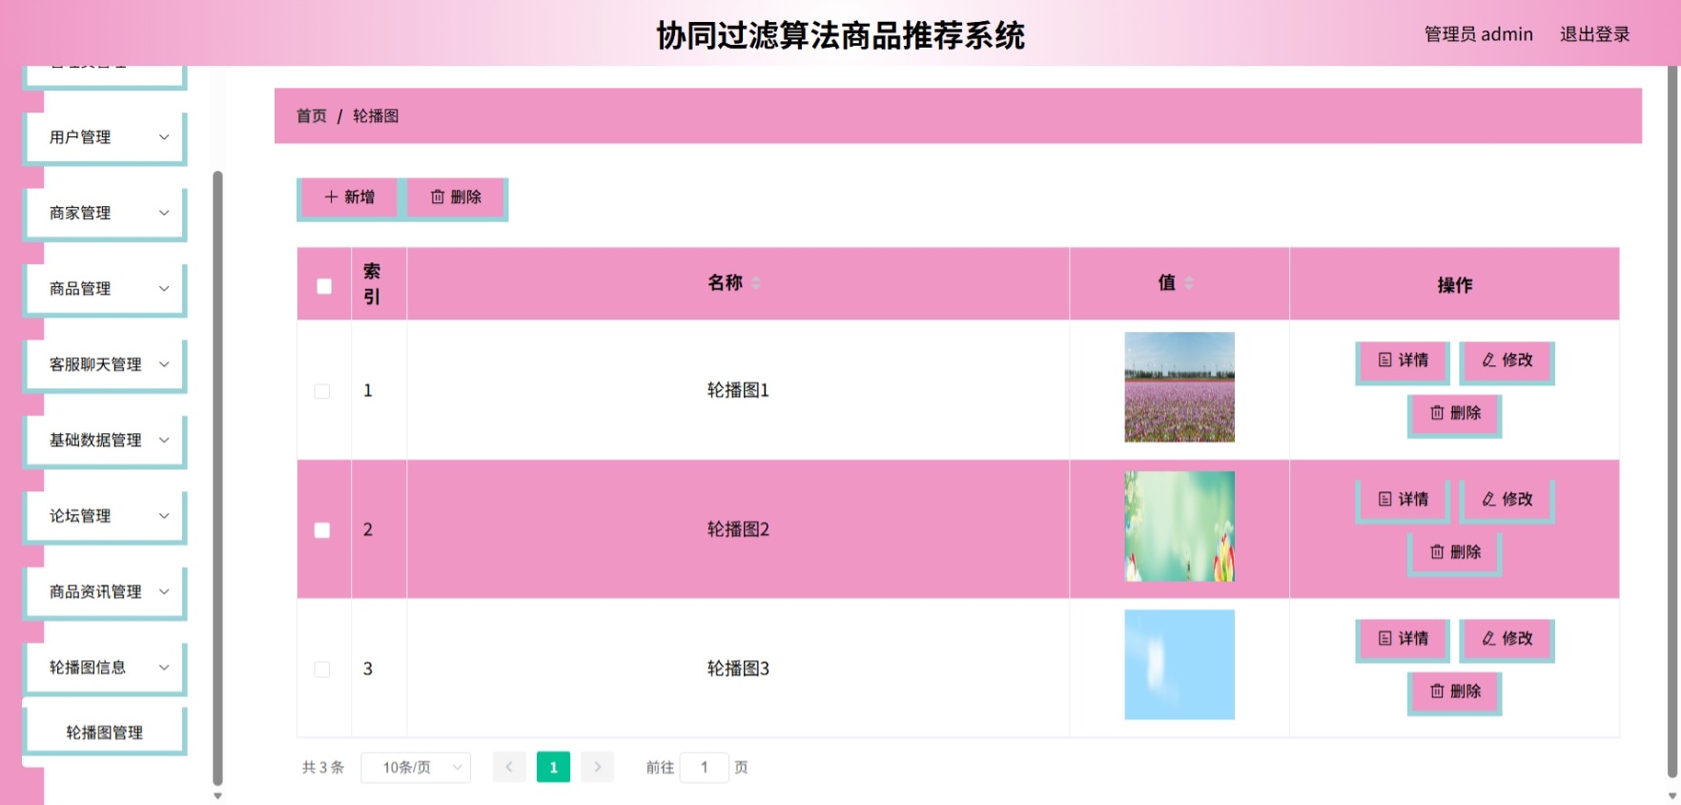Open the 轮播图3 blue sky thumbnail
This screenshot has height=805, width=1681.
pyautogui.click(x=1179, y=665)
